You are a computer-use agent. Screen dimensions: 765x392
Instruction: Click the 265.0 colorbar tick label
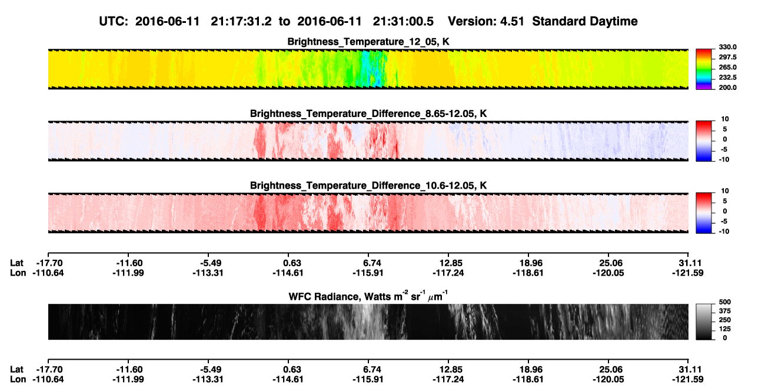(727, 67)
